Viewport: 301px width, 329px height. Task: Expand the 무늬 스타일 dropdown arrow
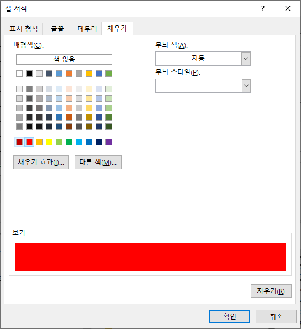tap(246, 86)
